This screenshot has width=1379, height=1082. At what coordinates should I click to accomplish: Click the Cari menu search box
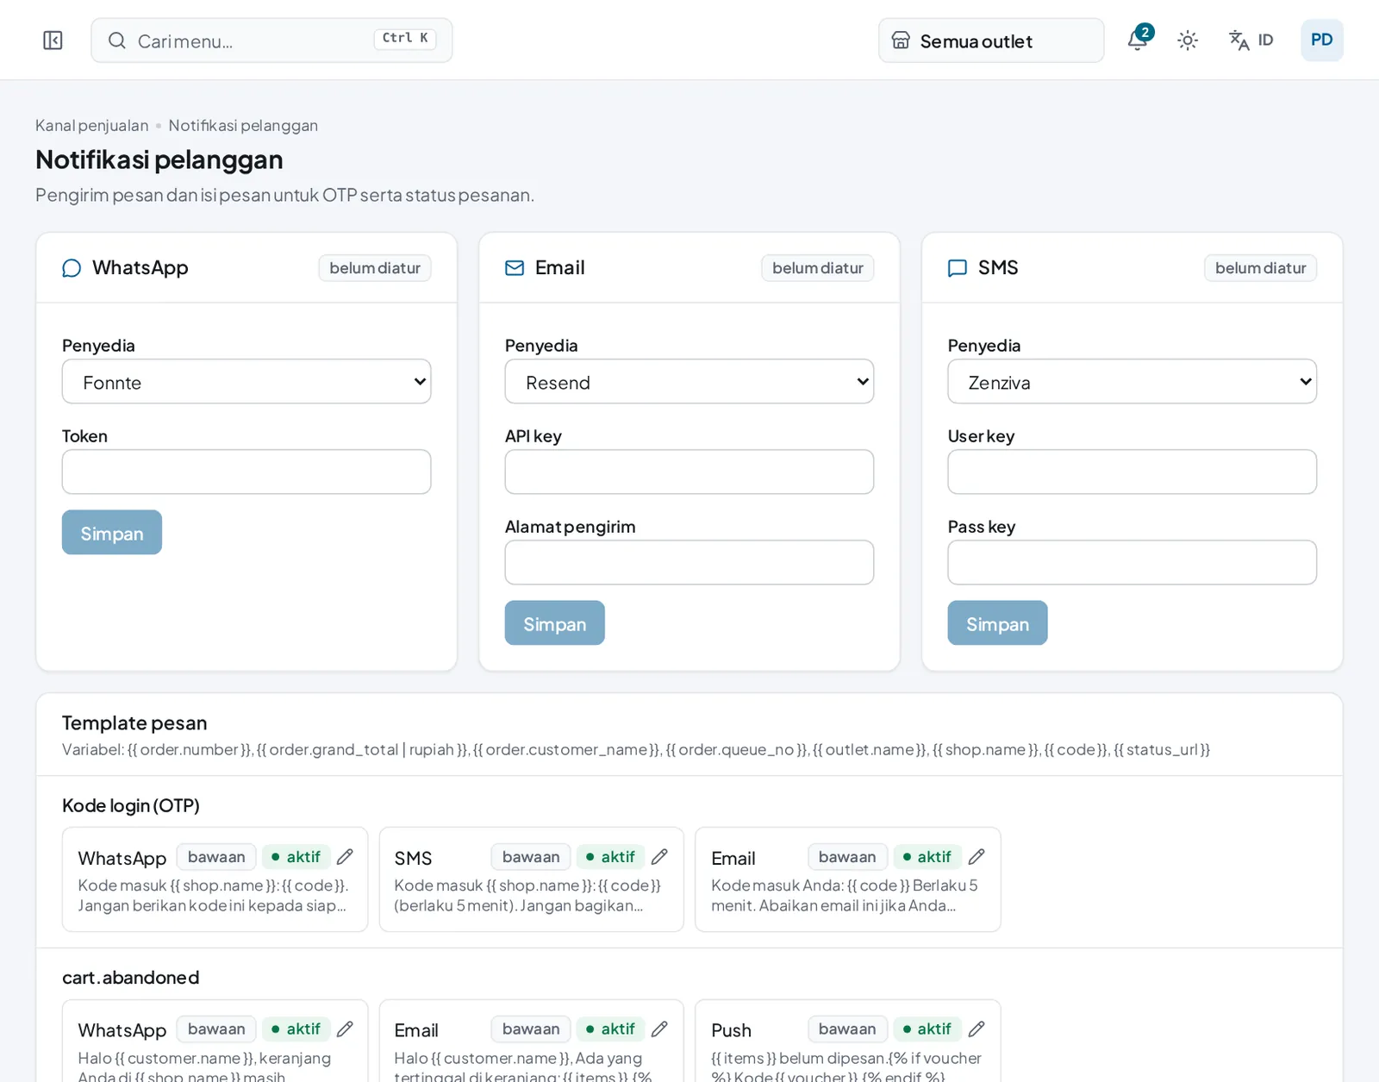[x=271, y=41]
